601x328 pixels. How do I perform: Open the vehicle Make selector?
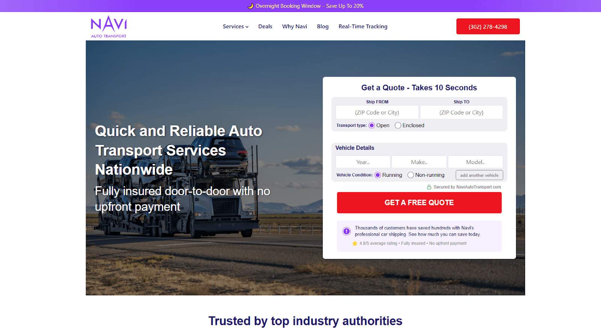tap(419, 162)
